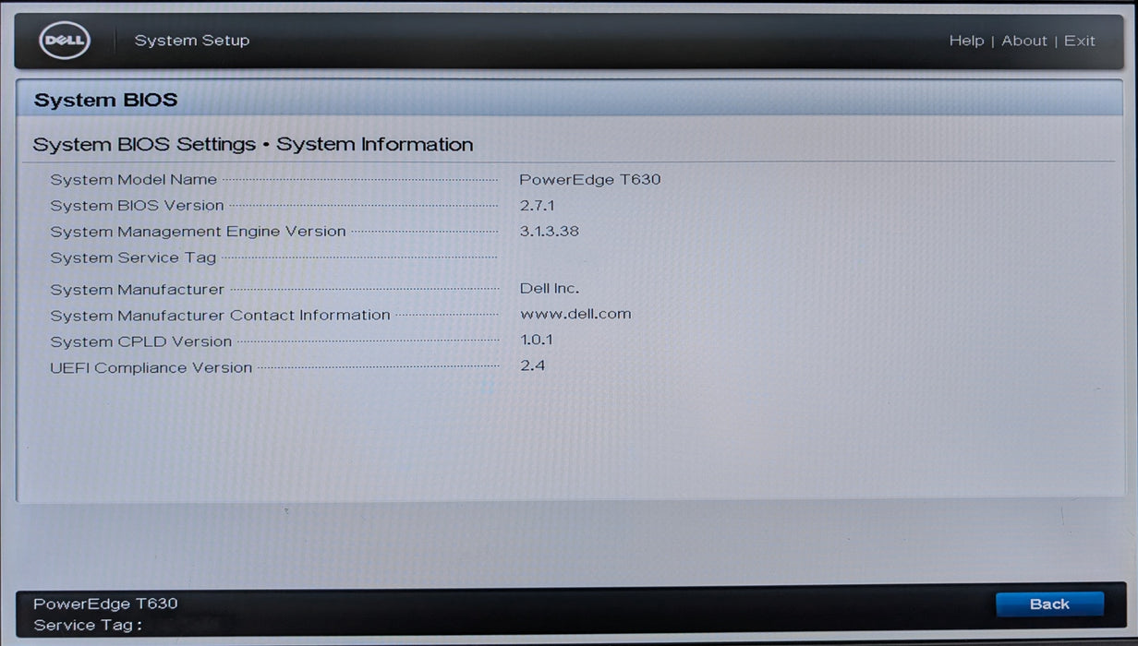
Task: Select the PowerEdge T630 model value
Action: [x=590, y=180]
